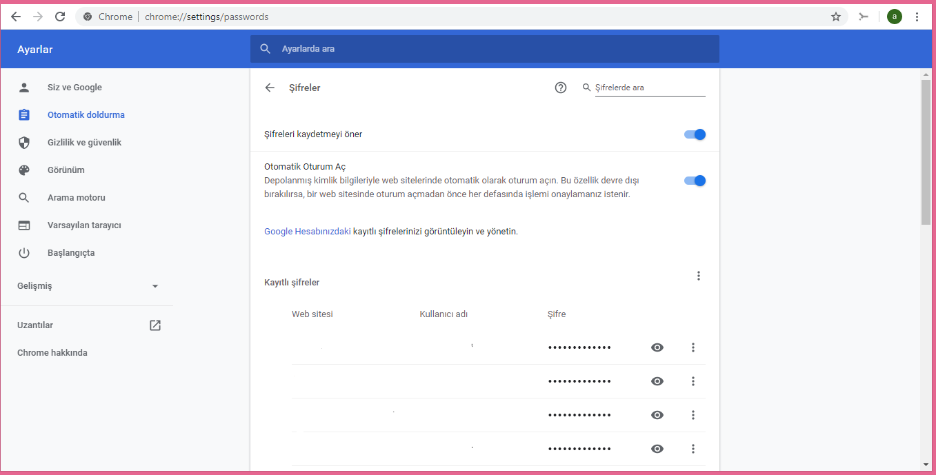Click the Gizlilik ve güvenlik shield icon
The width and height of the screenshot is (936, 475).
[x=24, y=142]
